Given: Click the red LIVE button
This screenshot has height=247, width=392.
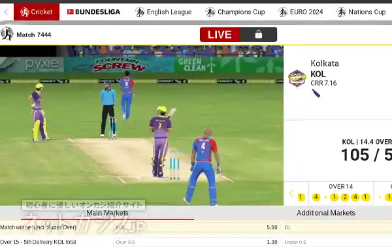Looking at the screenshot, I should click(220, 35).
